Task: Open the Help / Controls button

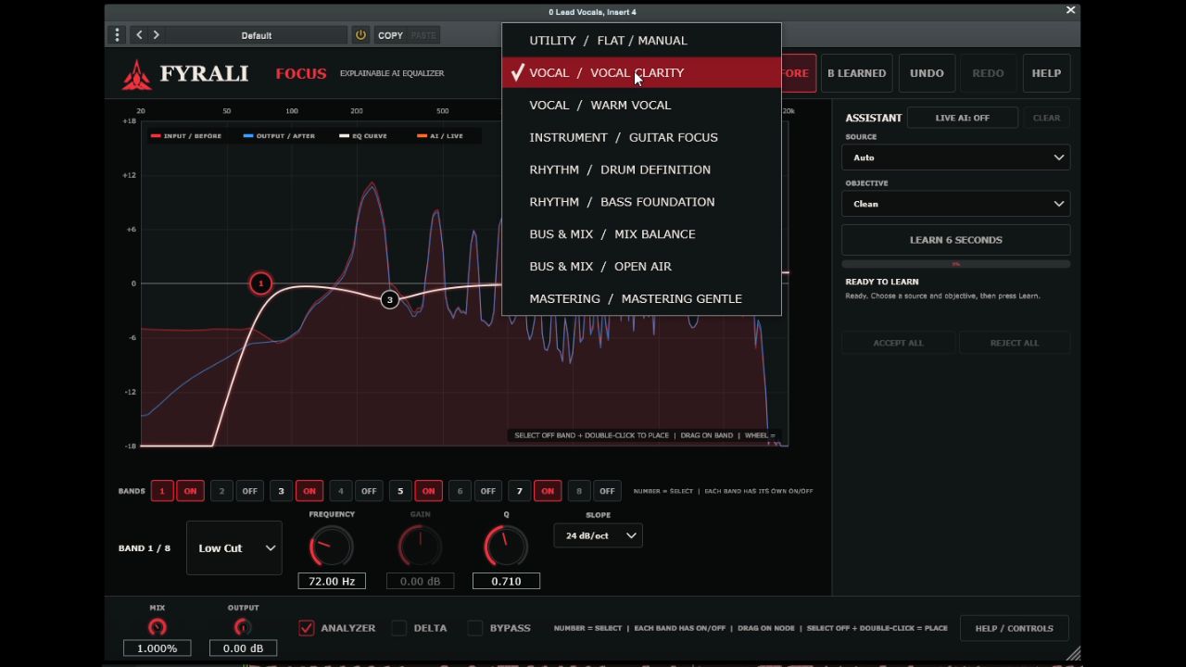Action: tap(1014, 628)
